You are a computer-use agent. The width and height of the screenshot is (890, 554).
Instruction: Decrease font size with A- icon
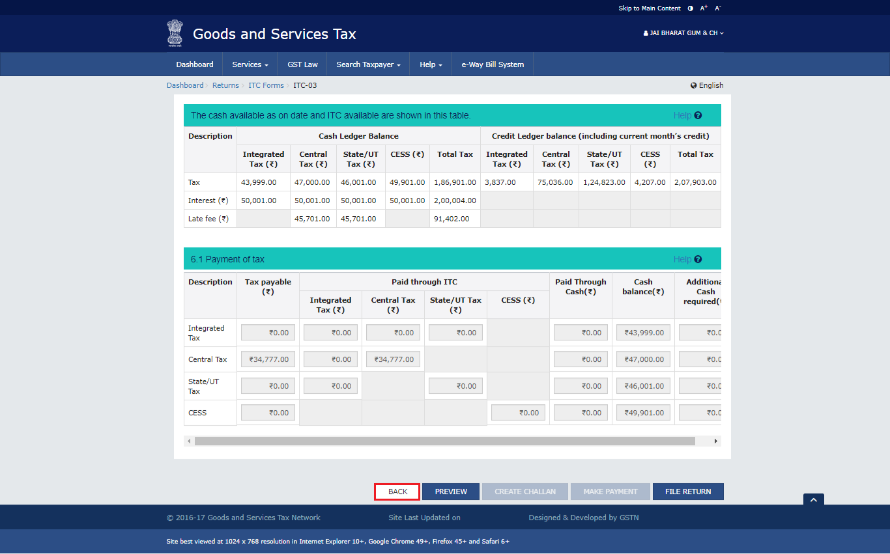[718, 8]
